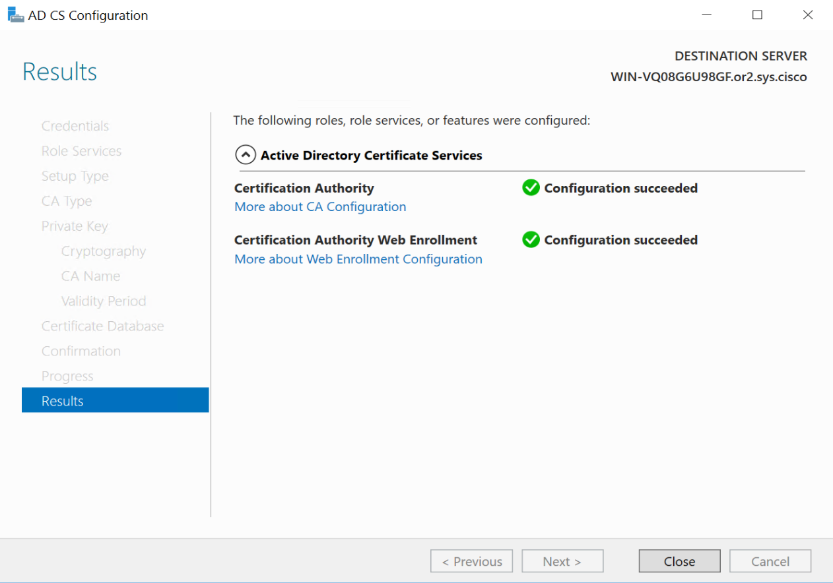Switch to the Setup Type step

pyautogui.click(x=75, y=176)
